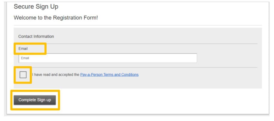Click the Contact Information section header
This screenshot has width=274, height=121.
[x=36, y=36]
